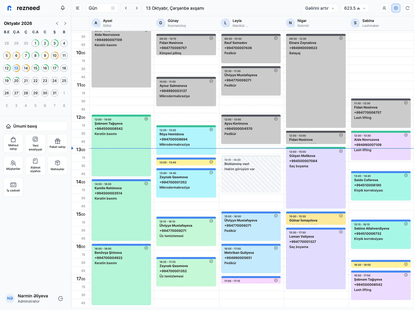Select day 14 in October calendar

point(26,68)
